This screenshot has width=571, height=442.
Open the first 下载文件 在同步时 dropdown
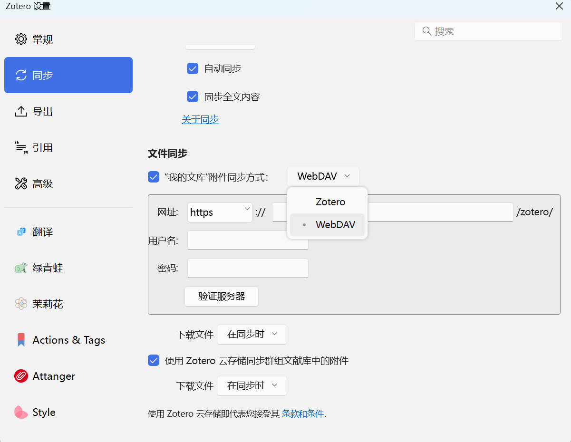[252, 335]
